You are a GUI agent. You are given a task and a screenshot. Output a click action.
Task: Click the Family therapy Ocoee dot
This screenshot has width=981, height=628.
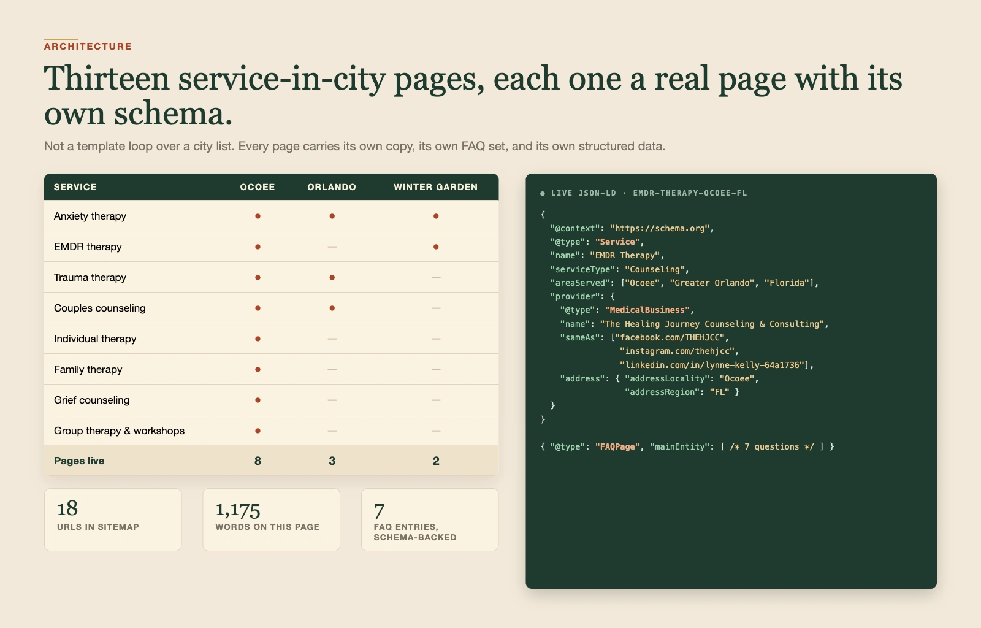coord(258,369)
